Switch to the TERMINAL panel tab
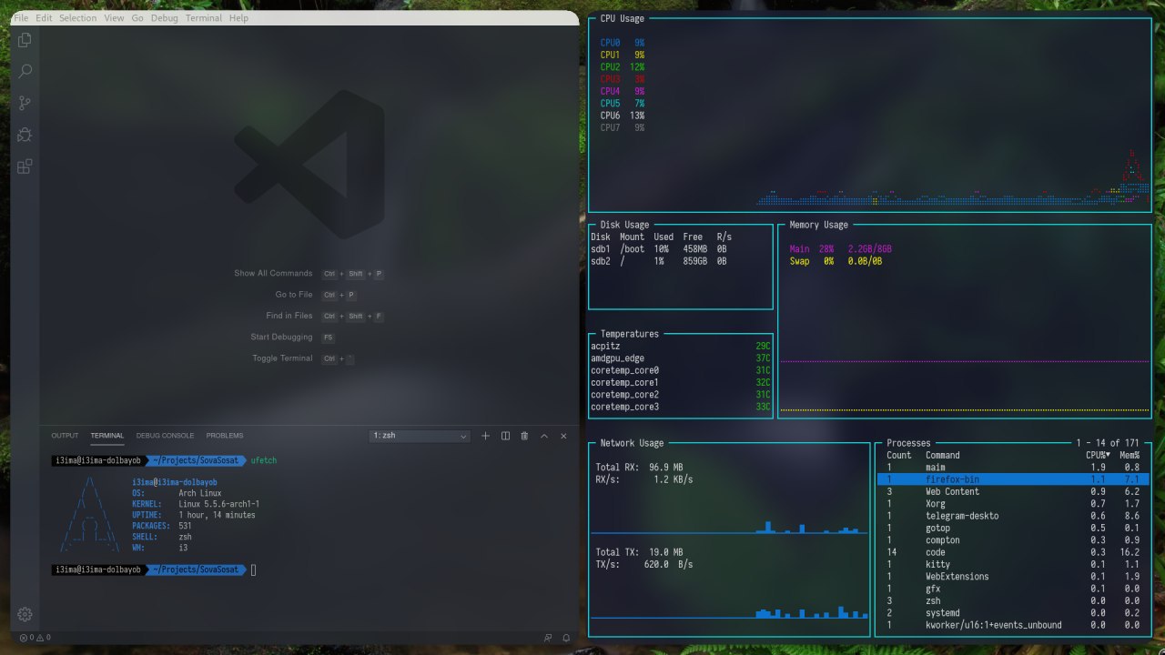The height and width of the screenshot is (655, 1165). point(107,436)
